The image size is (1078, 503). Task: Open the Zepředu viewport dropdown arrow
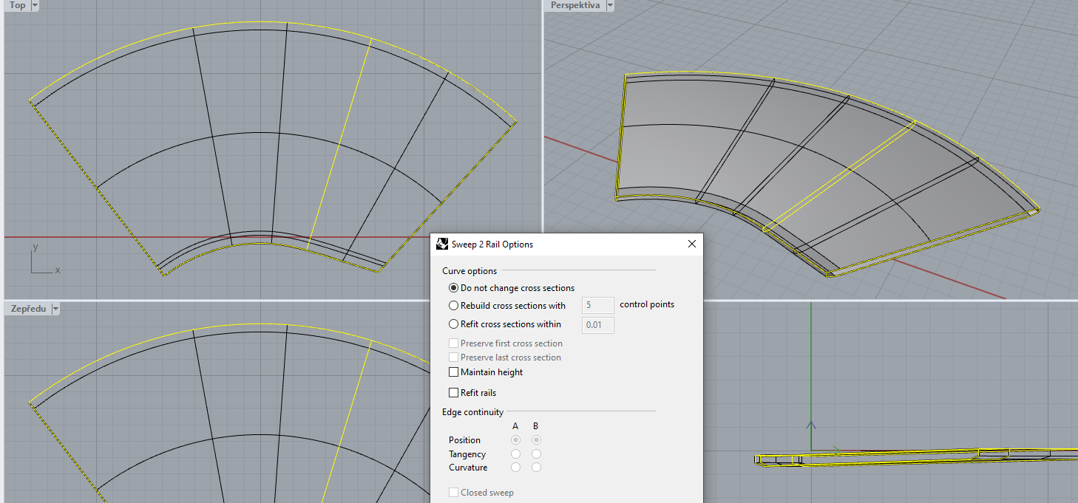click(55, 309)
